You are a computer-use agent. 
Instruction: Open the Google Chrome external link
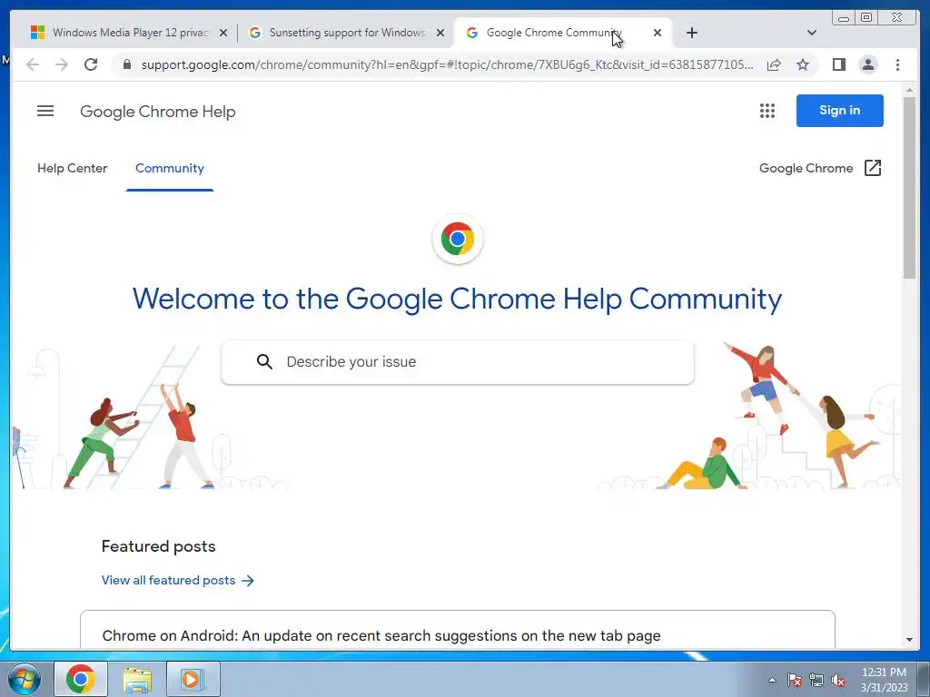820,168
